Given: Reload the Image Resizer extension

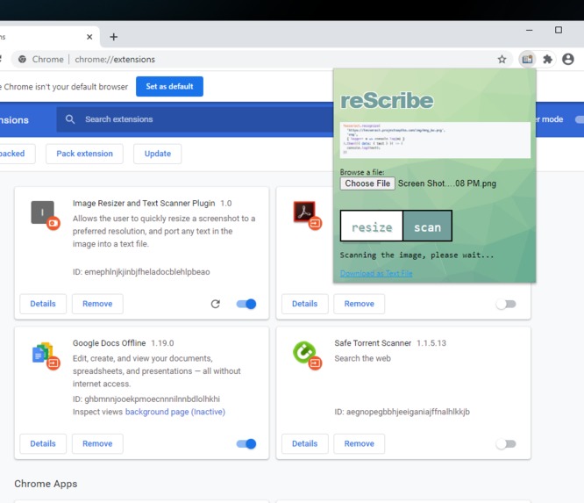Looking at the screenshot, I should 216,304.
